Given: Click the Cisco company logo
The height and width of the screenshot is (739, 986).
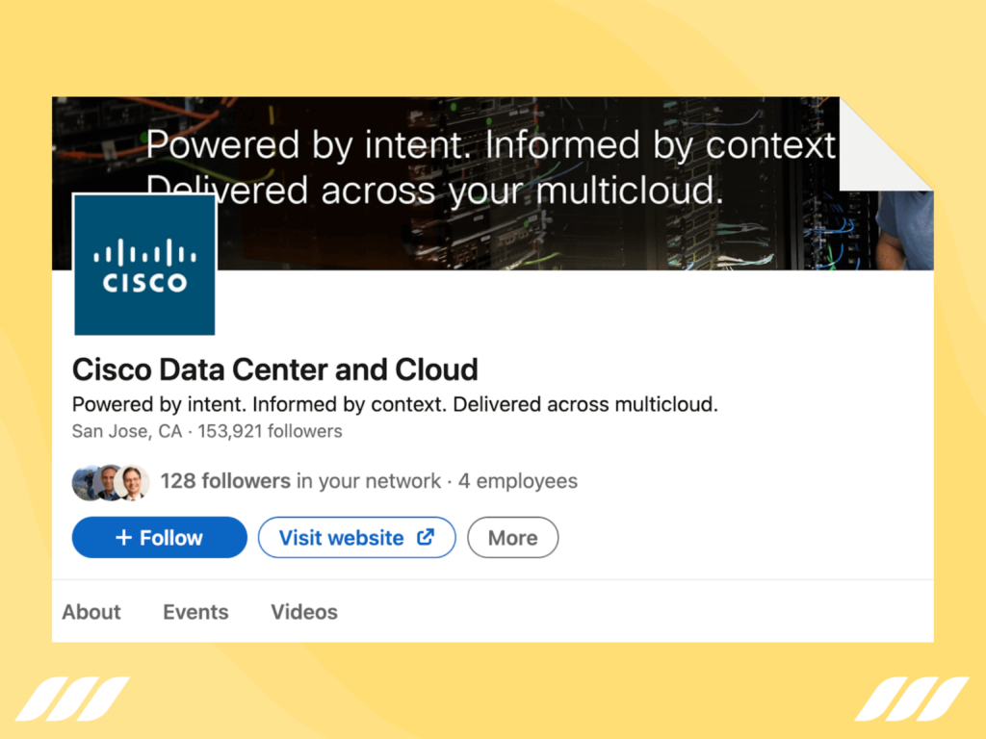Looking at the screenshot, I should point(144,263).
